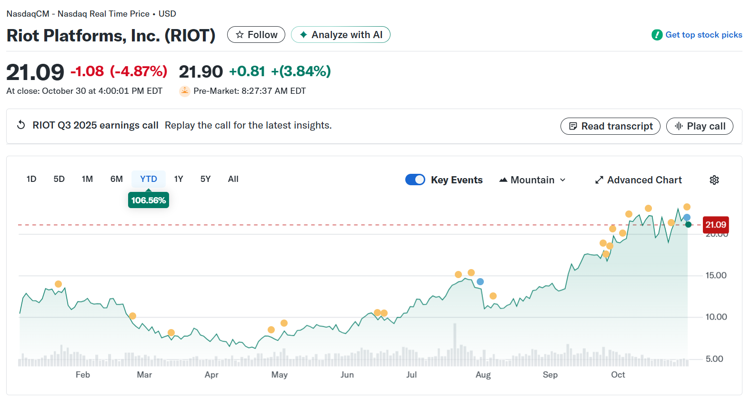751x400 pixels.
Task: Click the 21.09 current price chart label
Action: click(x=716, y=225)
